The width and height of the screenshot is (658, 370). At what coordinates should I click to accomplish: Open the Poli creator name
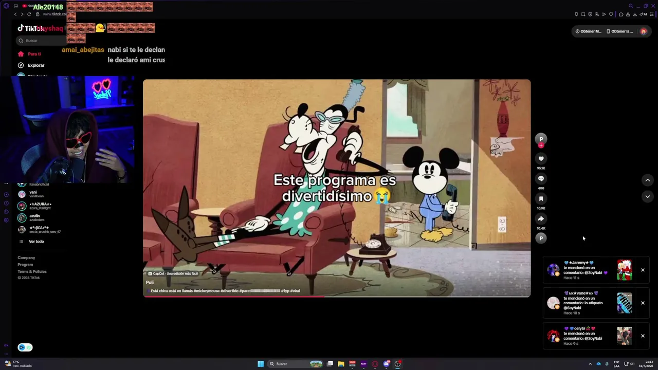click(x=150, y=282)
